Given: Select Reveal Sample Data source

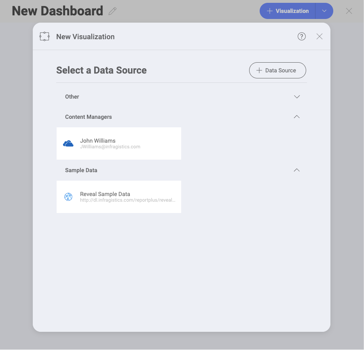Looking at the screenshot, I should (119, 197).
